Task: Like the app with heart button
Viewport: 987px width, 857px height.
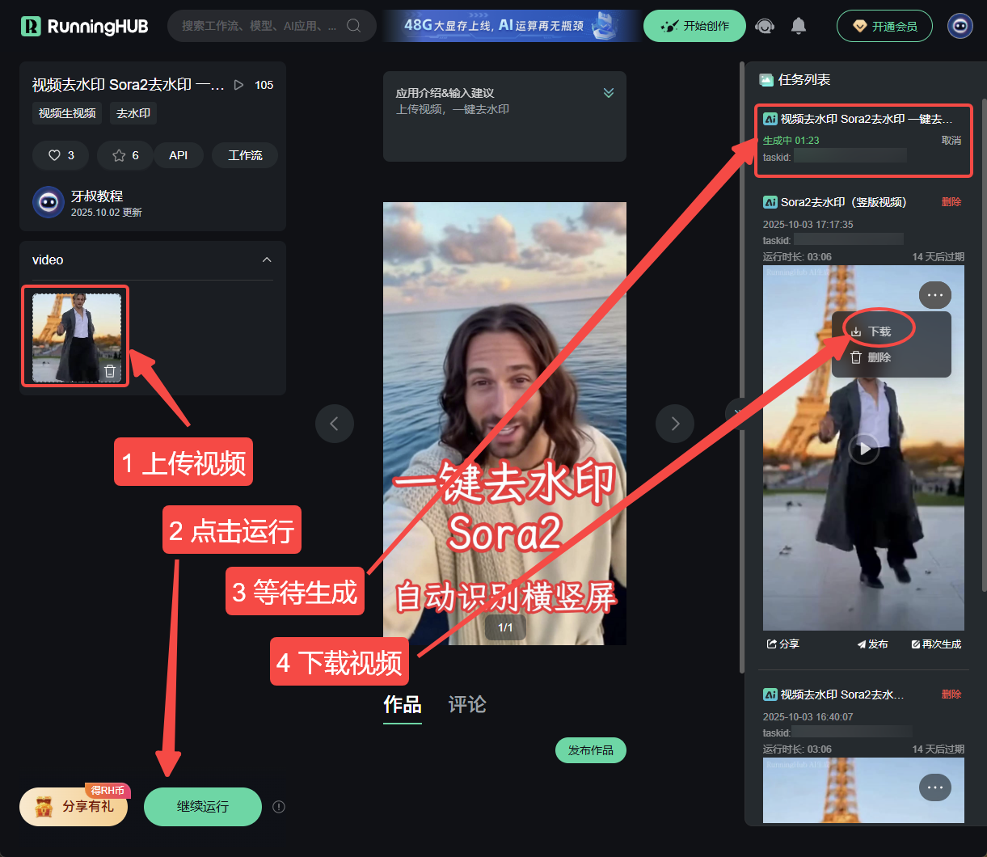Action: click(x=61, y=155)
